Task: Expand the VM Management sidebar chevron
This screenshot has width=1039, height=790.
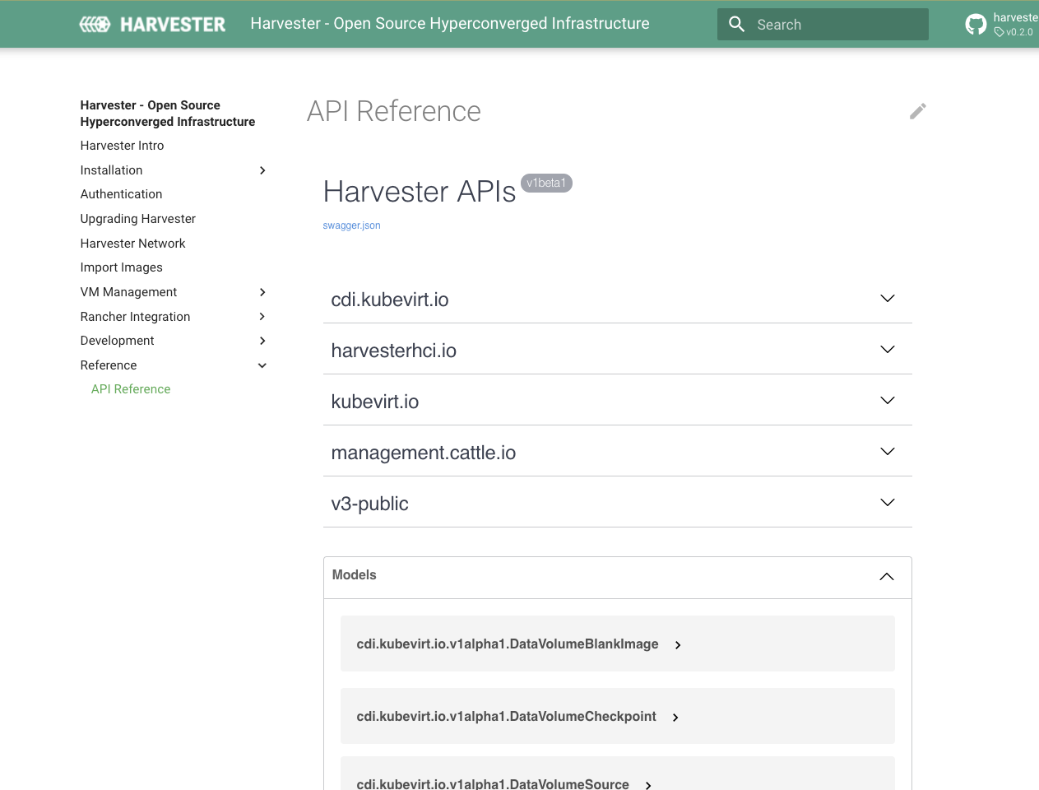Action: tap(262, 292)
